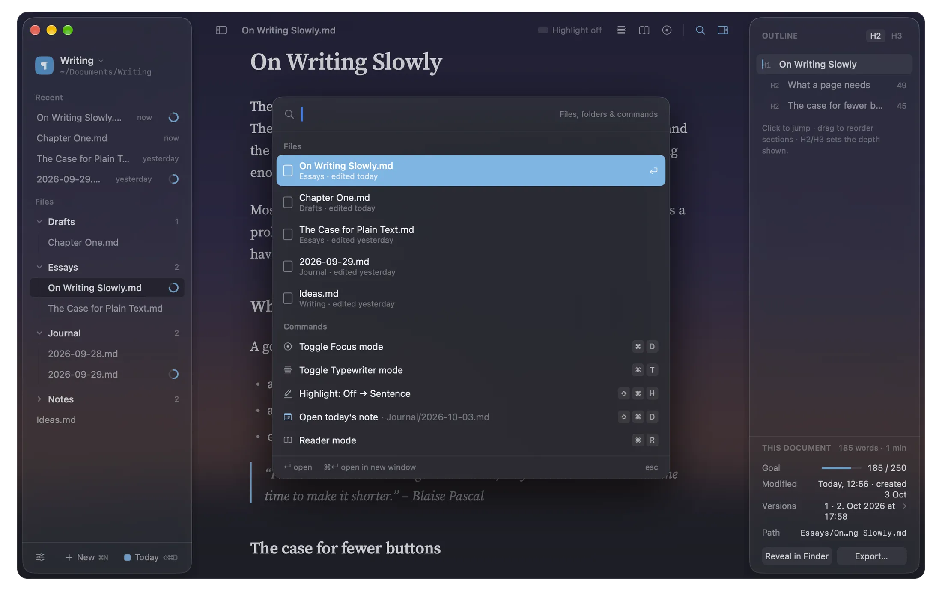Set outline depth to H2
Viewport: 942px width, 601px height.
[x=875, y=36]
